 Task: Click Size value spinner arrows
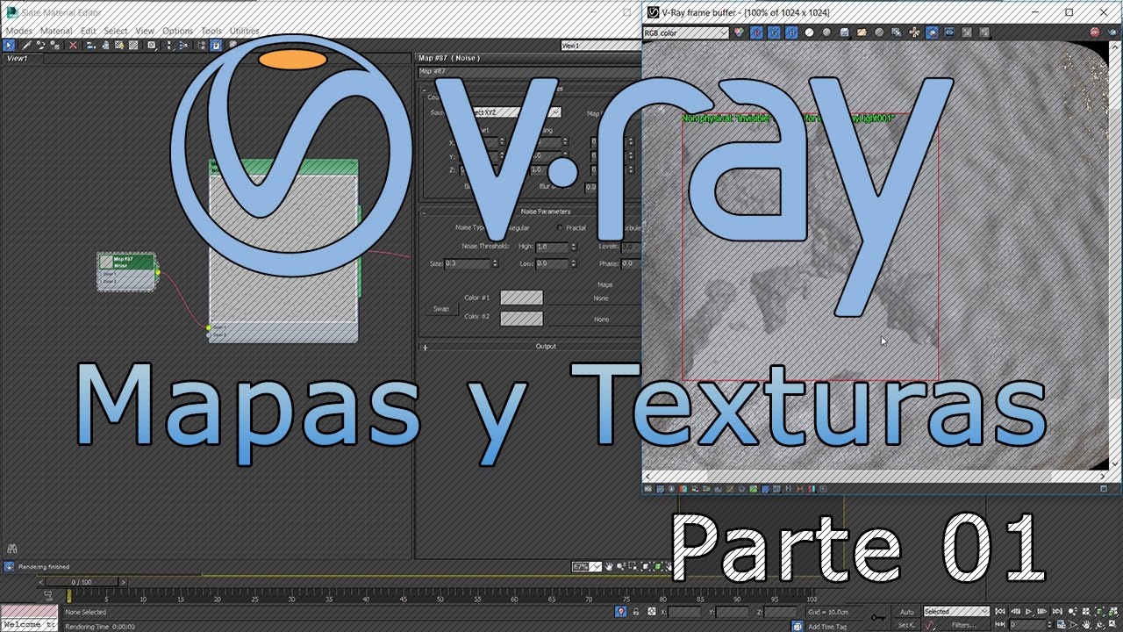click(496, 263)
